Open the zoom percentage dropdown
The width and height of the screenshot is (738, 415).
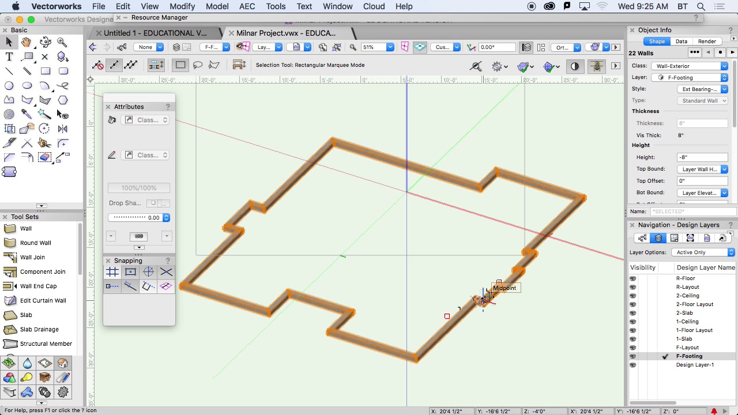pyautogui.click(x=377, y=47)
